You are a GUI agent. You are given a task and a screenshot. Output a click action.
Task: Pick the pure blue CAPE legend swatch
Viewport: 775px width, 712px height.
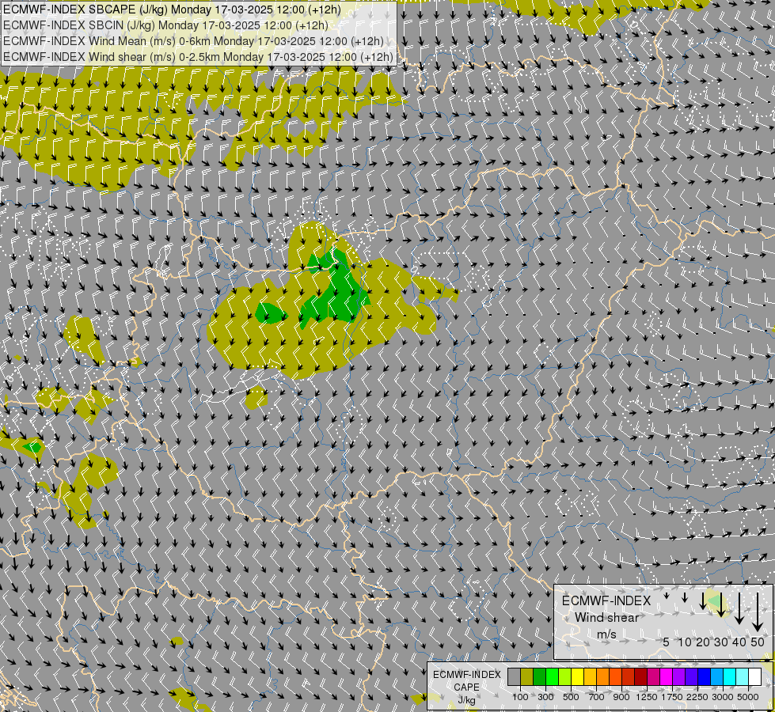click(705, 677)
